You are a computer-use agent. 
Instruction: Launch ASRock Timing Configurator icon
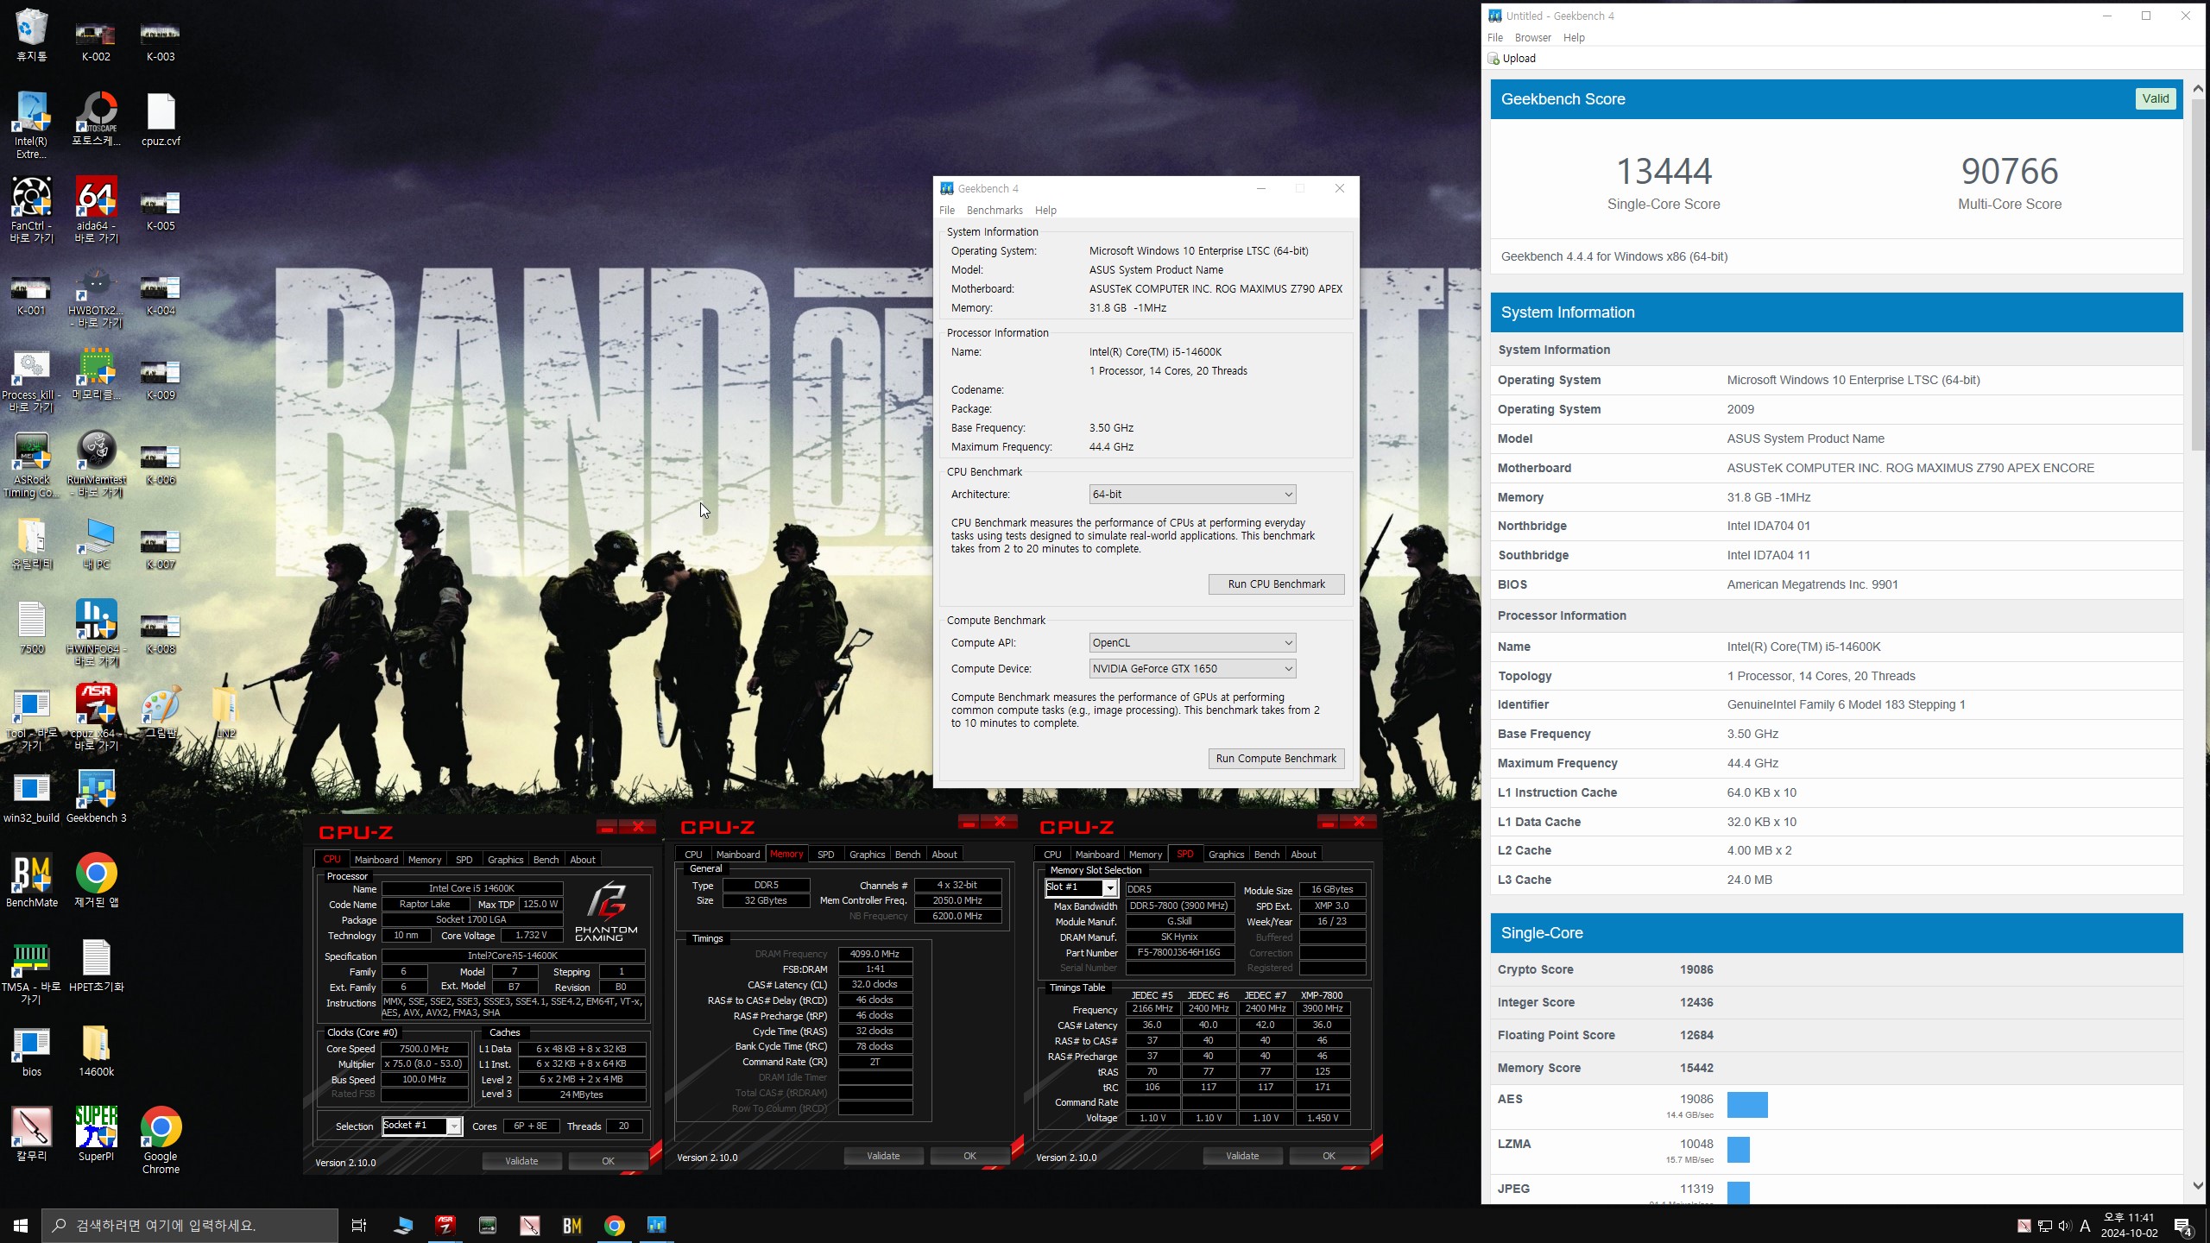click(x=31, y=464)
